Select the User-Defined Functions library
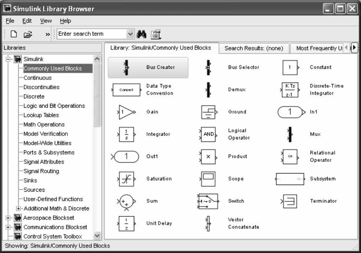 [53, 199]
